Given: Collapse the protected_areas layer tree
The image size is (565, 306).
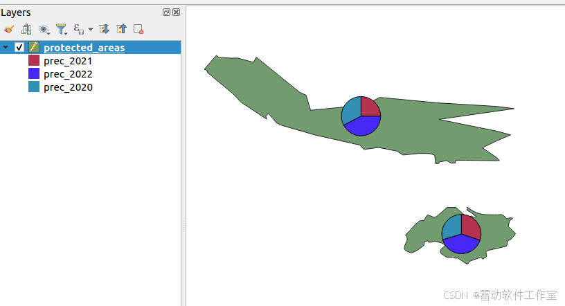Looking at the screenshot, I should (x=6, y=47).
